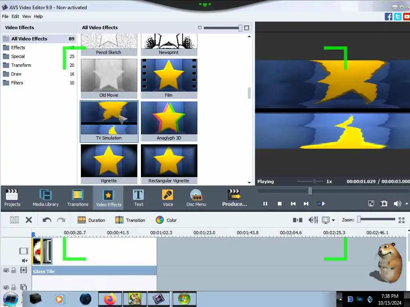Viewport: 410px width, 307px height.
Task: Open the audio mixer icon
Action: (313, 220)
